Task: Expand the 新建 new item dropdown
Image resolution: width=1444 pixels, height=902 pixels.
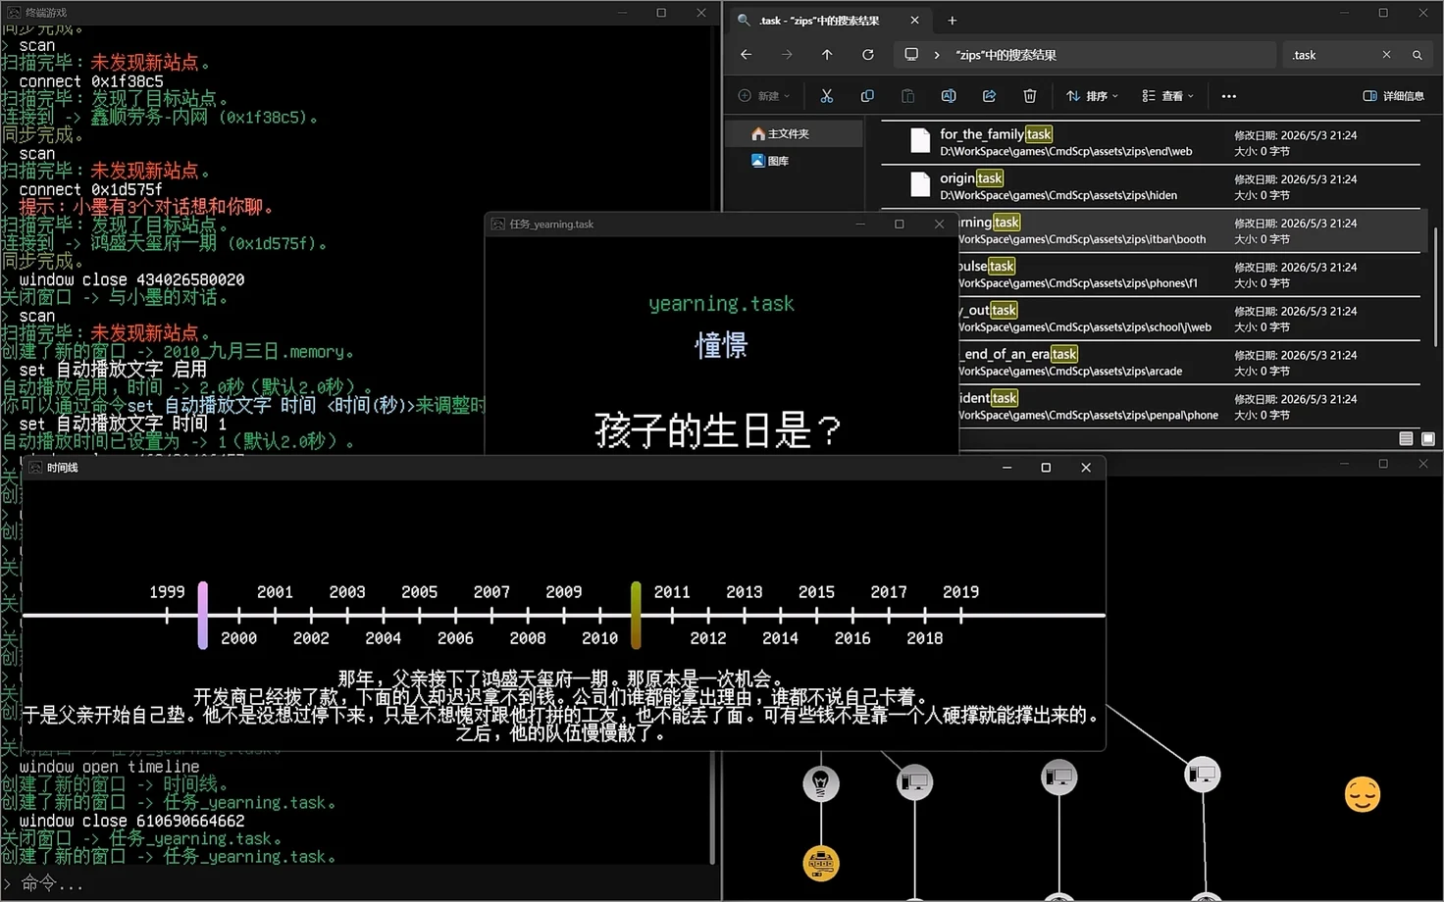Action: click(x=764, y=96)
